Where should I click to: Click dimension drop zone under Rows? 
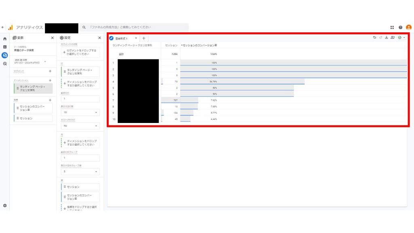click(80, 83)
